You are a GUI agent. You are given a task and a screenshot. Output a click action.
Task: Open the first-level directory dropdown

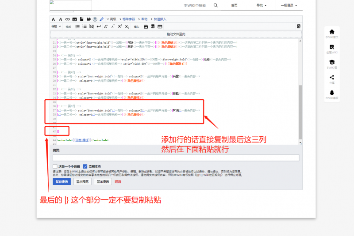(x=289, y=5)
